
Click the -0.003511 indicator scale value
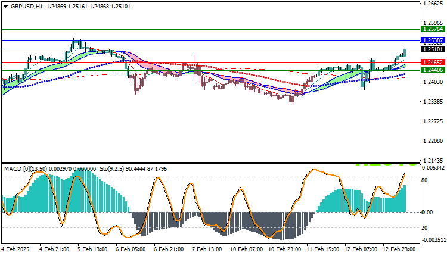point(433,240)
